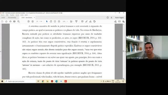Image resolution: width=168 pixels, height=95 pixels.
Task: Open the Windows Start menu
Action: [x=2, y=81]
